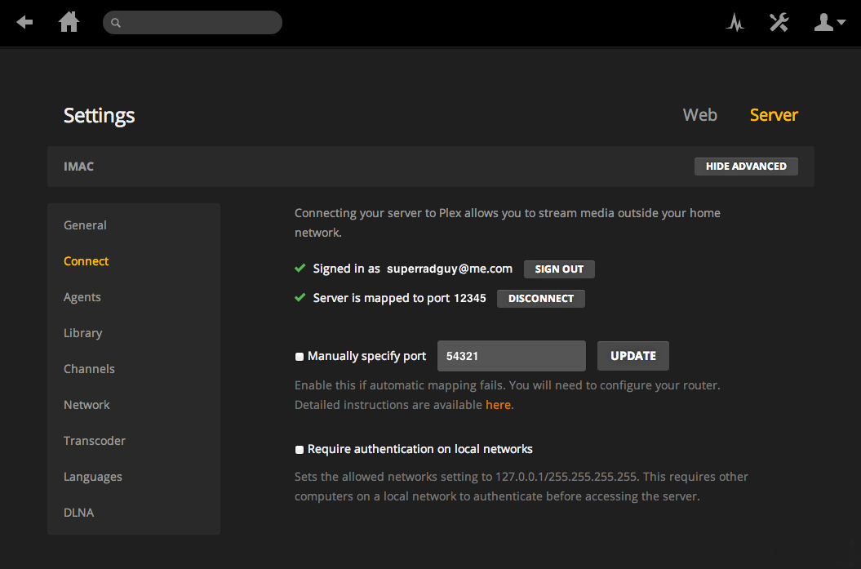
Task: Open the DLNA settings section
Action: coord(78,513)
